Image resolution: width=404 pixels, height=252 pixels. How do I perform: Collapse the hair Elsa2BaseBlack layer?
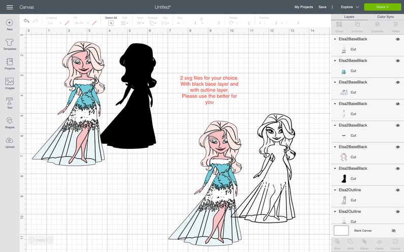[335, 147]
